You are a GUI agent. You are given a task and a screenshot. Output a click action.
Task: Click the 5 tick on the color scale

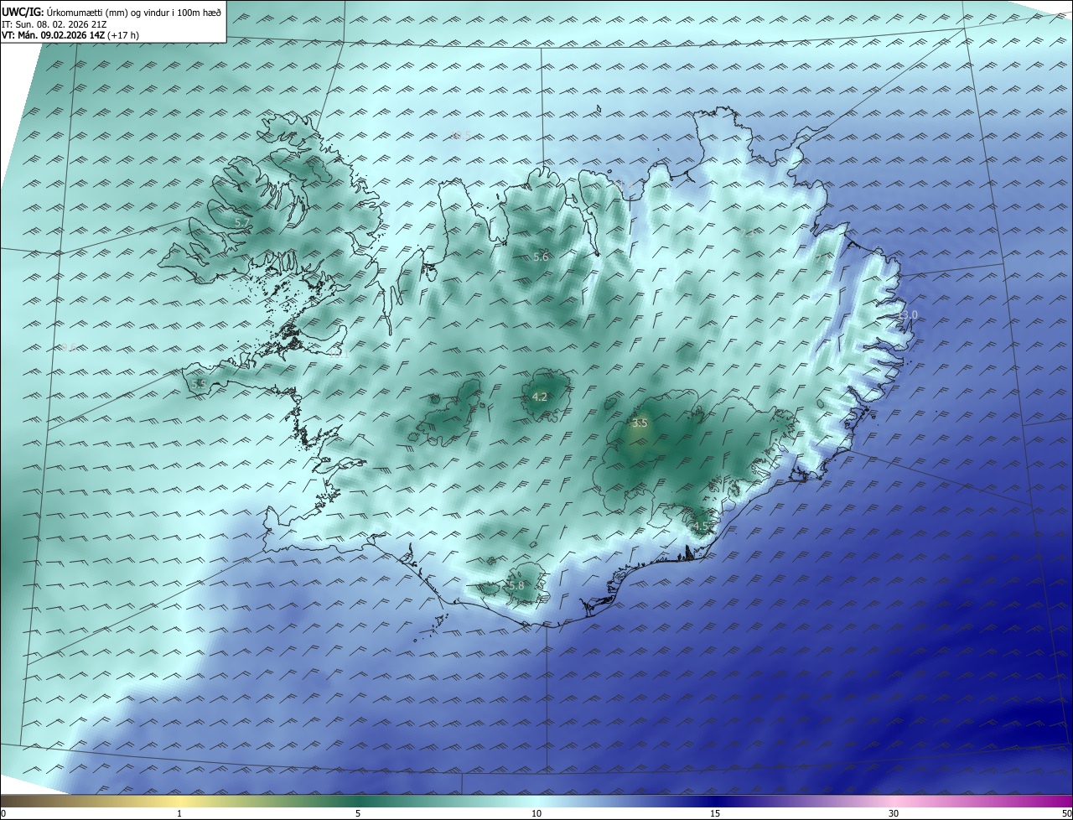pos(358,813)
